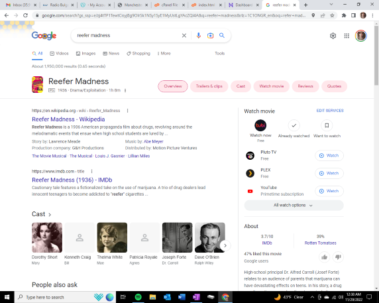The width and height of the screenshot is (379, 303).
Task: Open Outlook from the taskbar
Action: coord(167,297)
